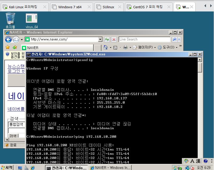Click the muted volume tray icon

[192, 168]
